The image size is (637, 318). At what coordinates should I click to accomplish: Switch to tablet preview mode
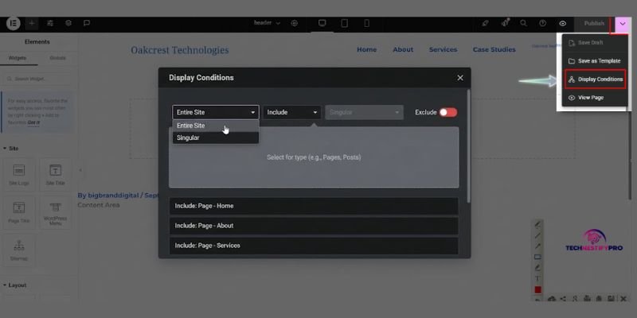(345, 23)
